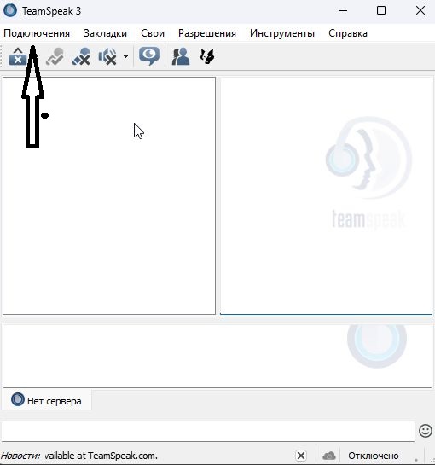Open the emoji smiley picker

426,431
